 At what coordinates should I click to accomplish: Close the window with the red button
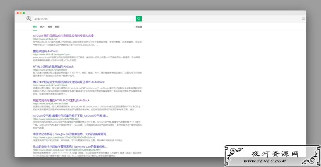17,13
